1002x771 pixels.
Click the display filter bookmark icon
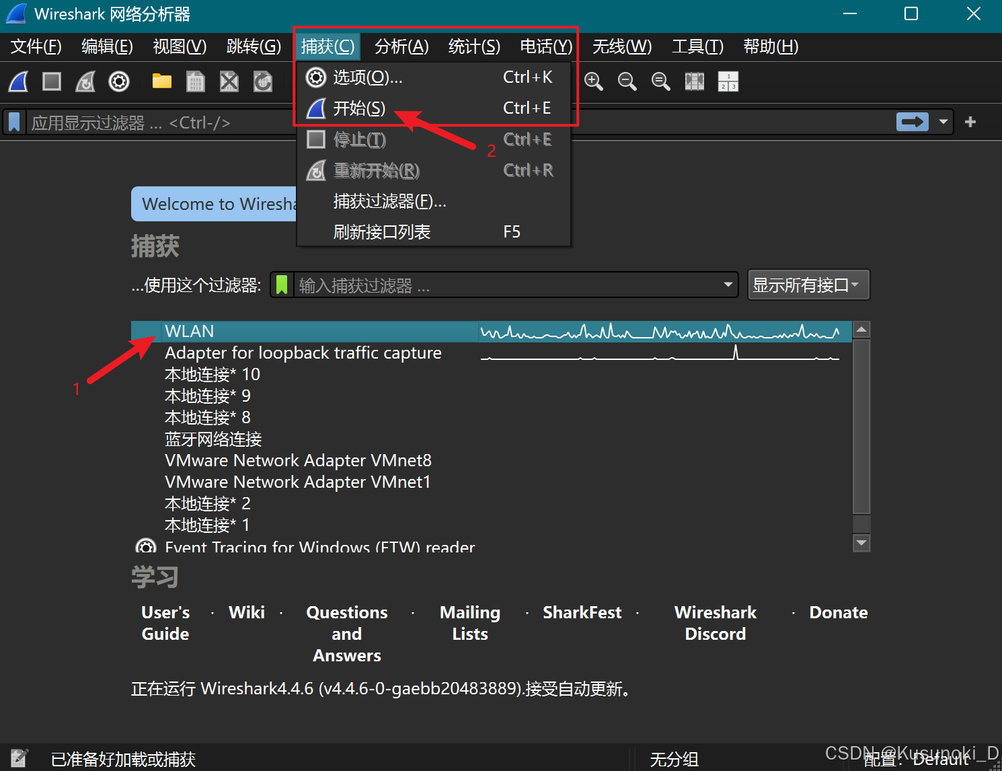coord(14,122)
